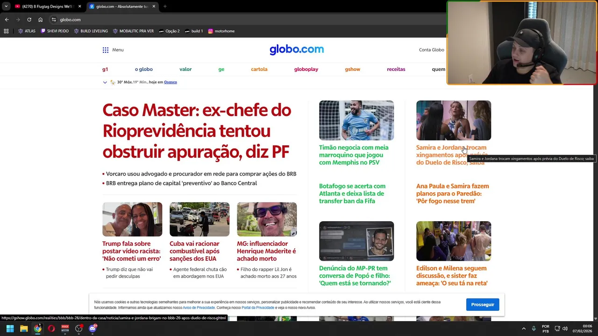This screenshot has width=598, height=336.
Task: Reload the globo.com page
Action: (29, 20)
